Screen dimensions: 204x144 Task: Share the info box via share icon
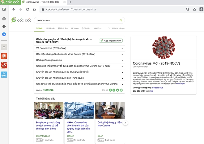pos(110,90)
